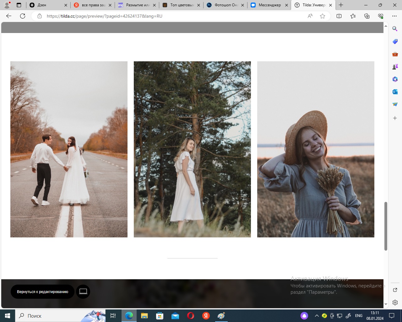Open the wedding couple road photo
402x322 pixels.
pos(69,149)
